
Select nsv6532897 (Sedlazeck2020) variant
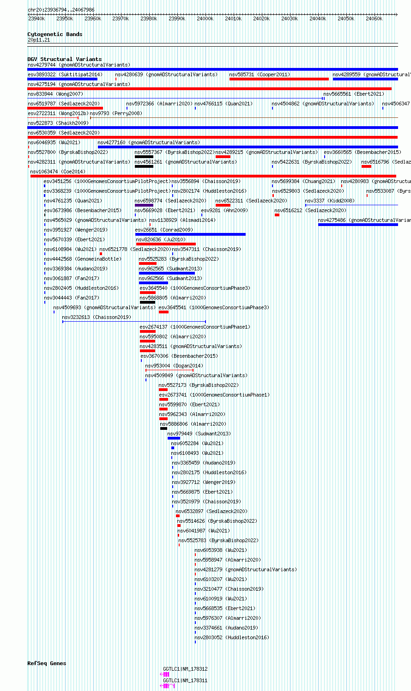(x=212, y=511)
